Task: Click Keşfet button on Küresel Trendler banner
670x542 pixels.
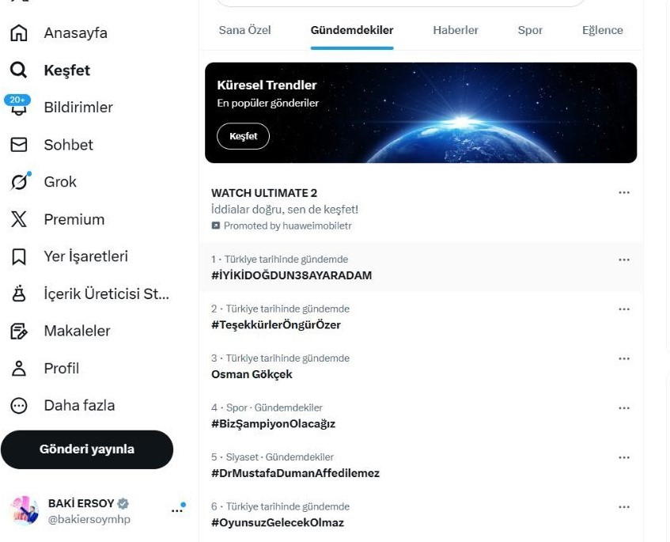Action: coord(243,136)
